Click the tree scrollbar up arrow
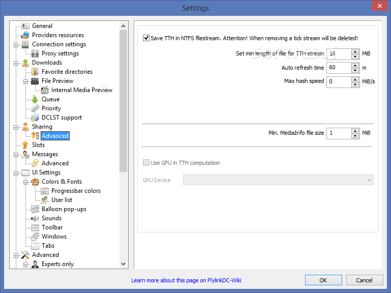The height and width of the screenshot is (293, 391). click(123, 26)
